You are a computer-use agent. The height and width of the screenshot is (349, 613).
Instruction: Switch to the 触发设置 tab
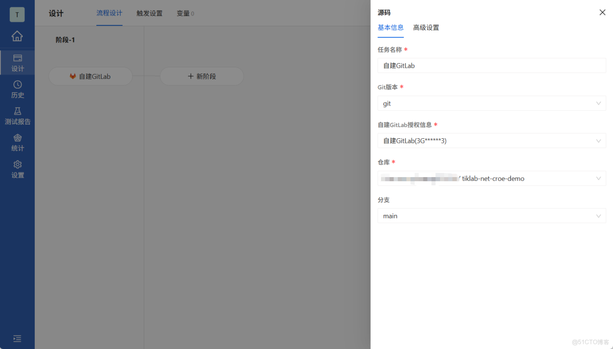point(149,13)
